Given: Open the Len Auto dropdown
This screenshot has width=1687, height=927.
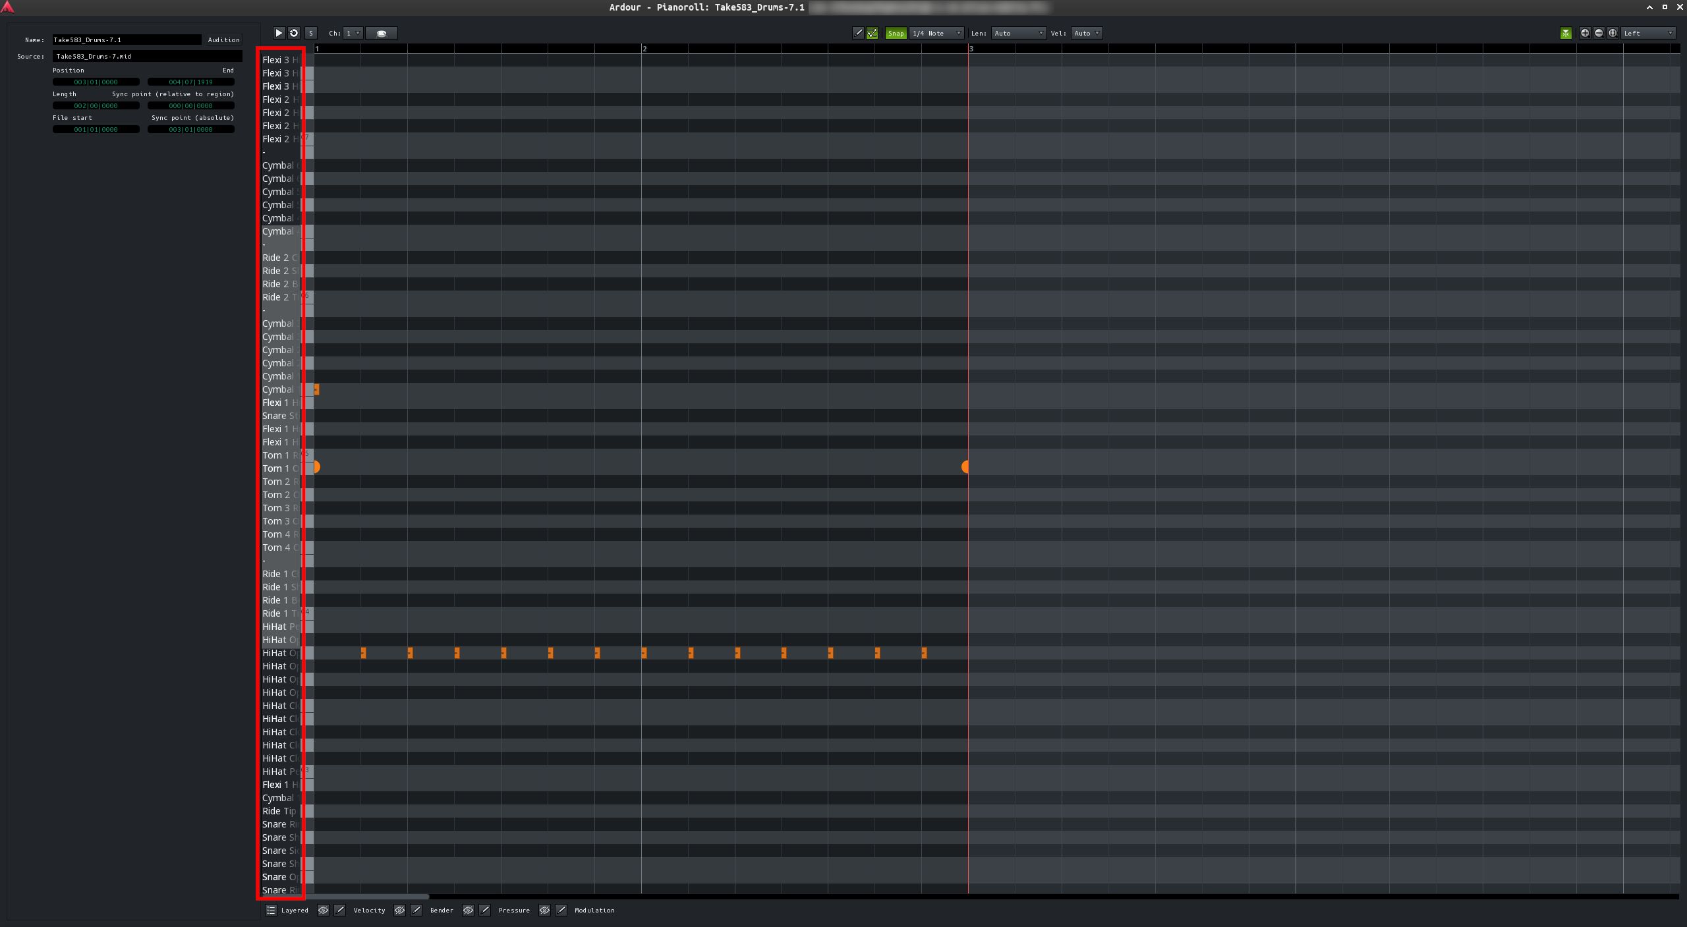Looking at the screenshot, I should (x=1018, y=33).
